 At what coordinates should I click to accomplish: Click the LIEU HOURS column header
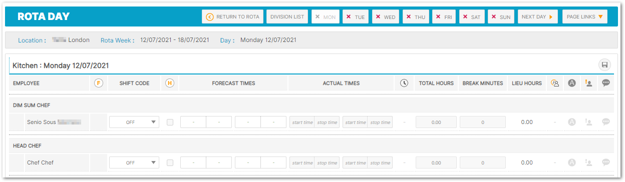[527, 83]
